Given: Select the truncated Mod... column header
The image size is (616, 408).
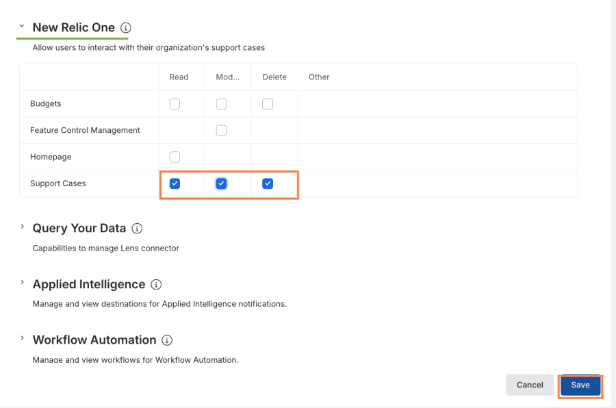Looking at the screenshot, I should [x=227, y=77].
